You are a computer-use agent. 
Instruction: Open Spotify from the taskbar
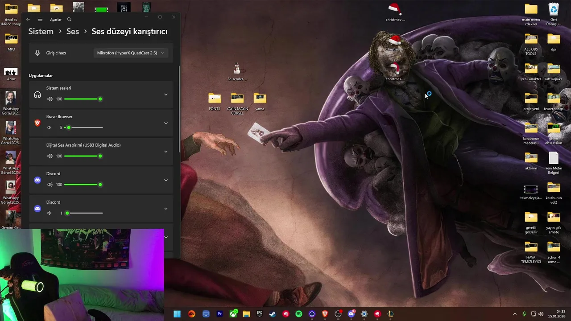click(x=299, y=314)
